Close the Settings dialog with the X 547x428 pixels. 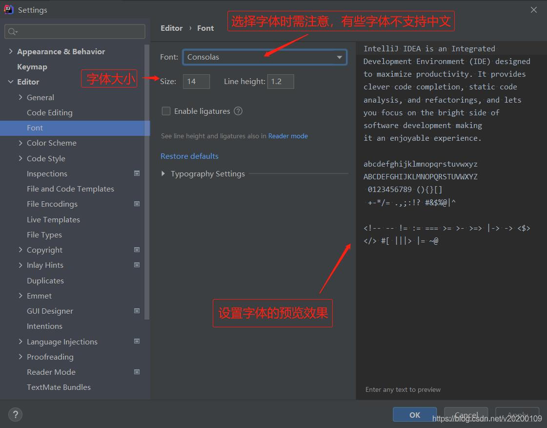pos(533,10)
